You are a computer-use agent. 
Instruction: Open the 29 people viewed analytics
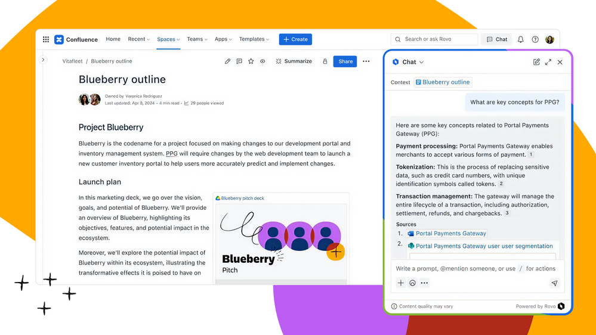204,103
